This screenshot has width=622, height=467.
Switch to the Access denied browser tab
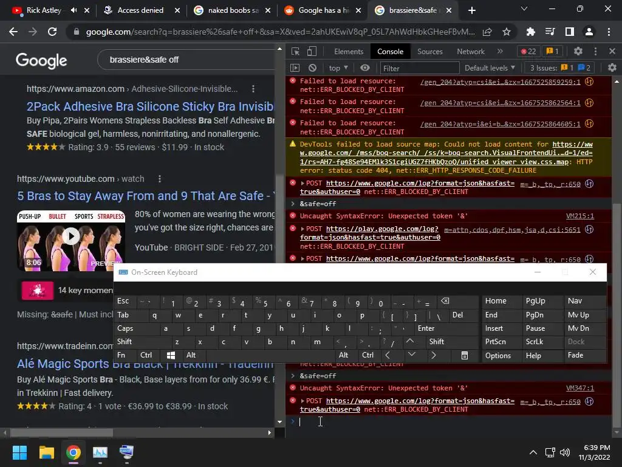pyautogui.click(x=142, y=10)
